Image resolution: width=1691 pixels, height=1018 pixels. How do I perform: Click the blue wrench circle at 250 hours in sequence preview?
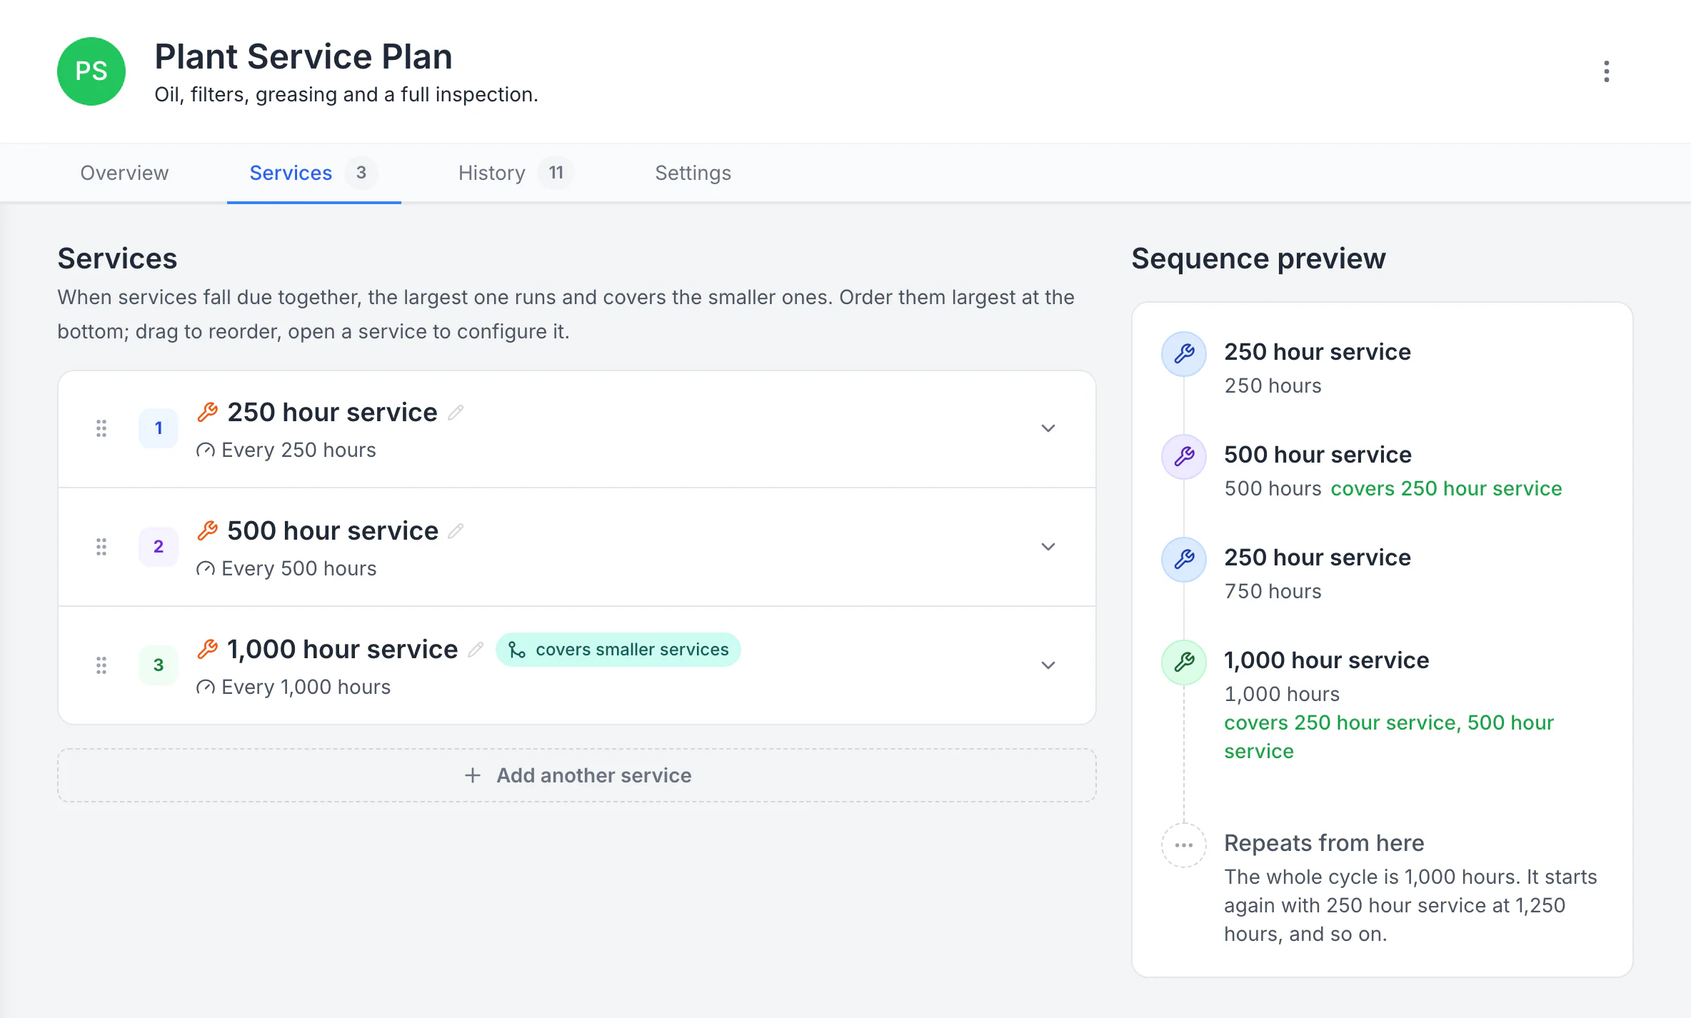(x=1184, y=354)
